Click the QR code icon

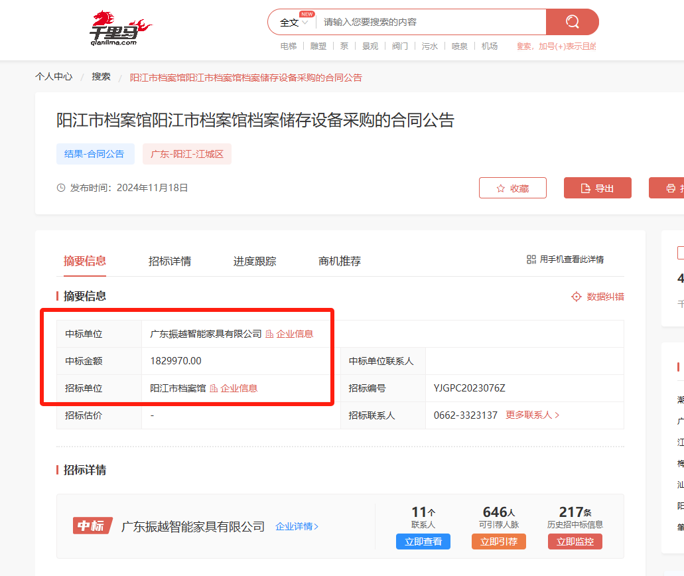tap(531, 259)
